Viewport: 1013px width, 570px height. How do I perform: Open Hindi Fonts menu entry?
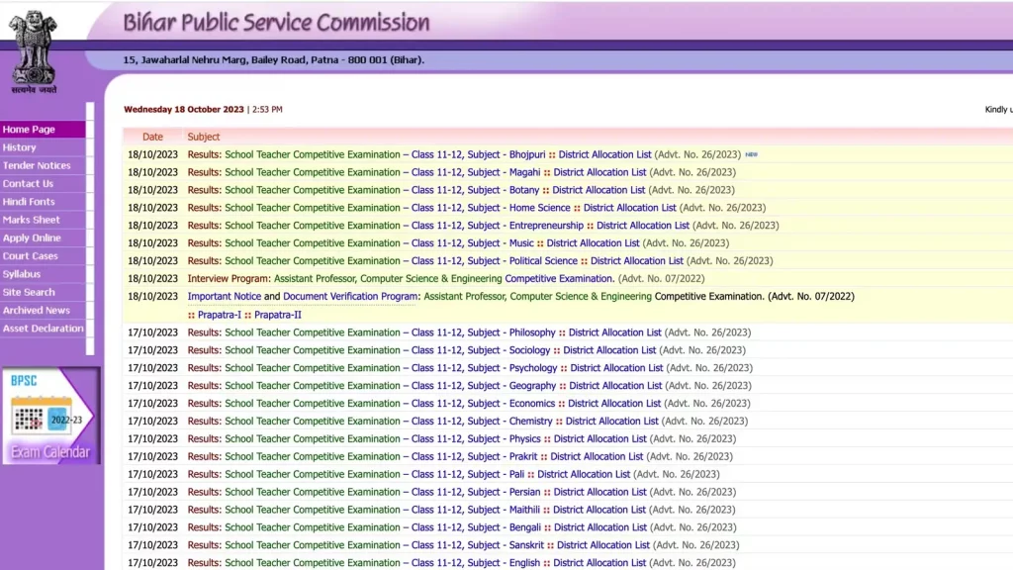43,202
